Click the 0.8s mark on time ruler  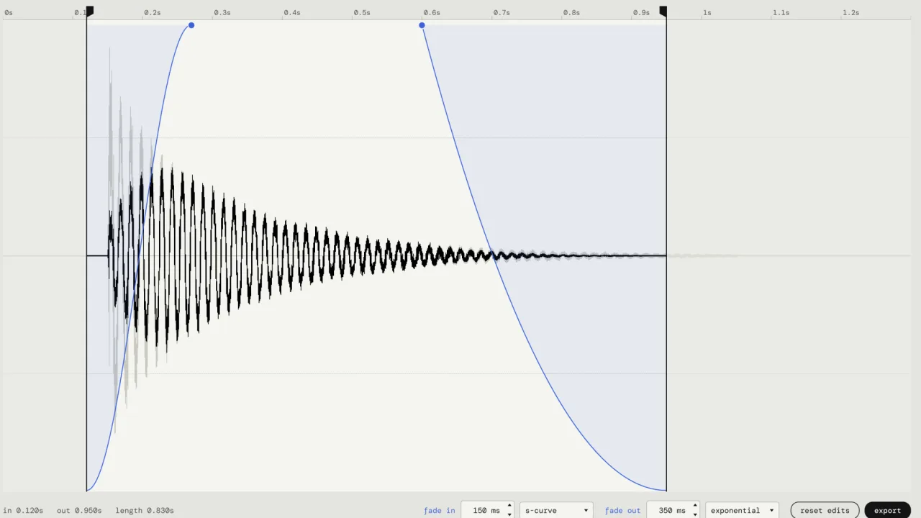571,12
